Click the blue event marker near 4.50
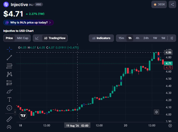 pyautogui.click(x=121, y=81)
